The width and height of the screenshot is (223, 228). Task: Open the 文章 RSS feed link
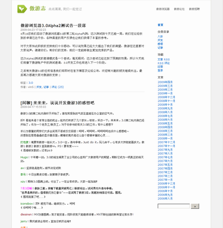[x=164, y=60]
